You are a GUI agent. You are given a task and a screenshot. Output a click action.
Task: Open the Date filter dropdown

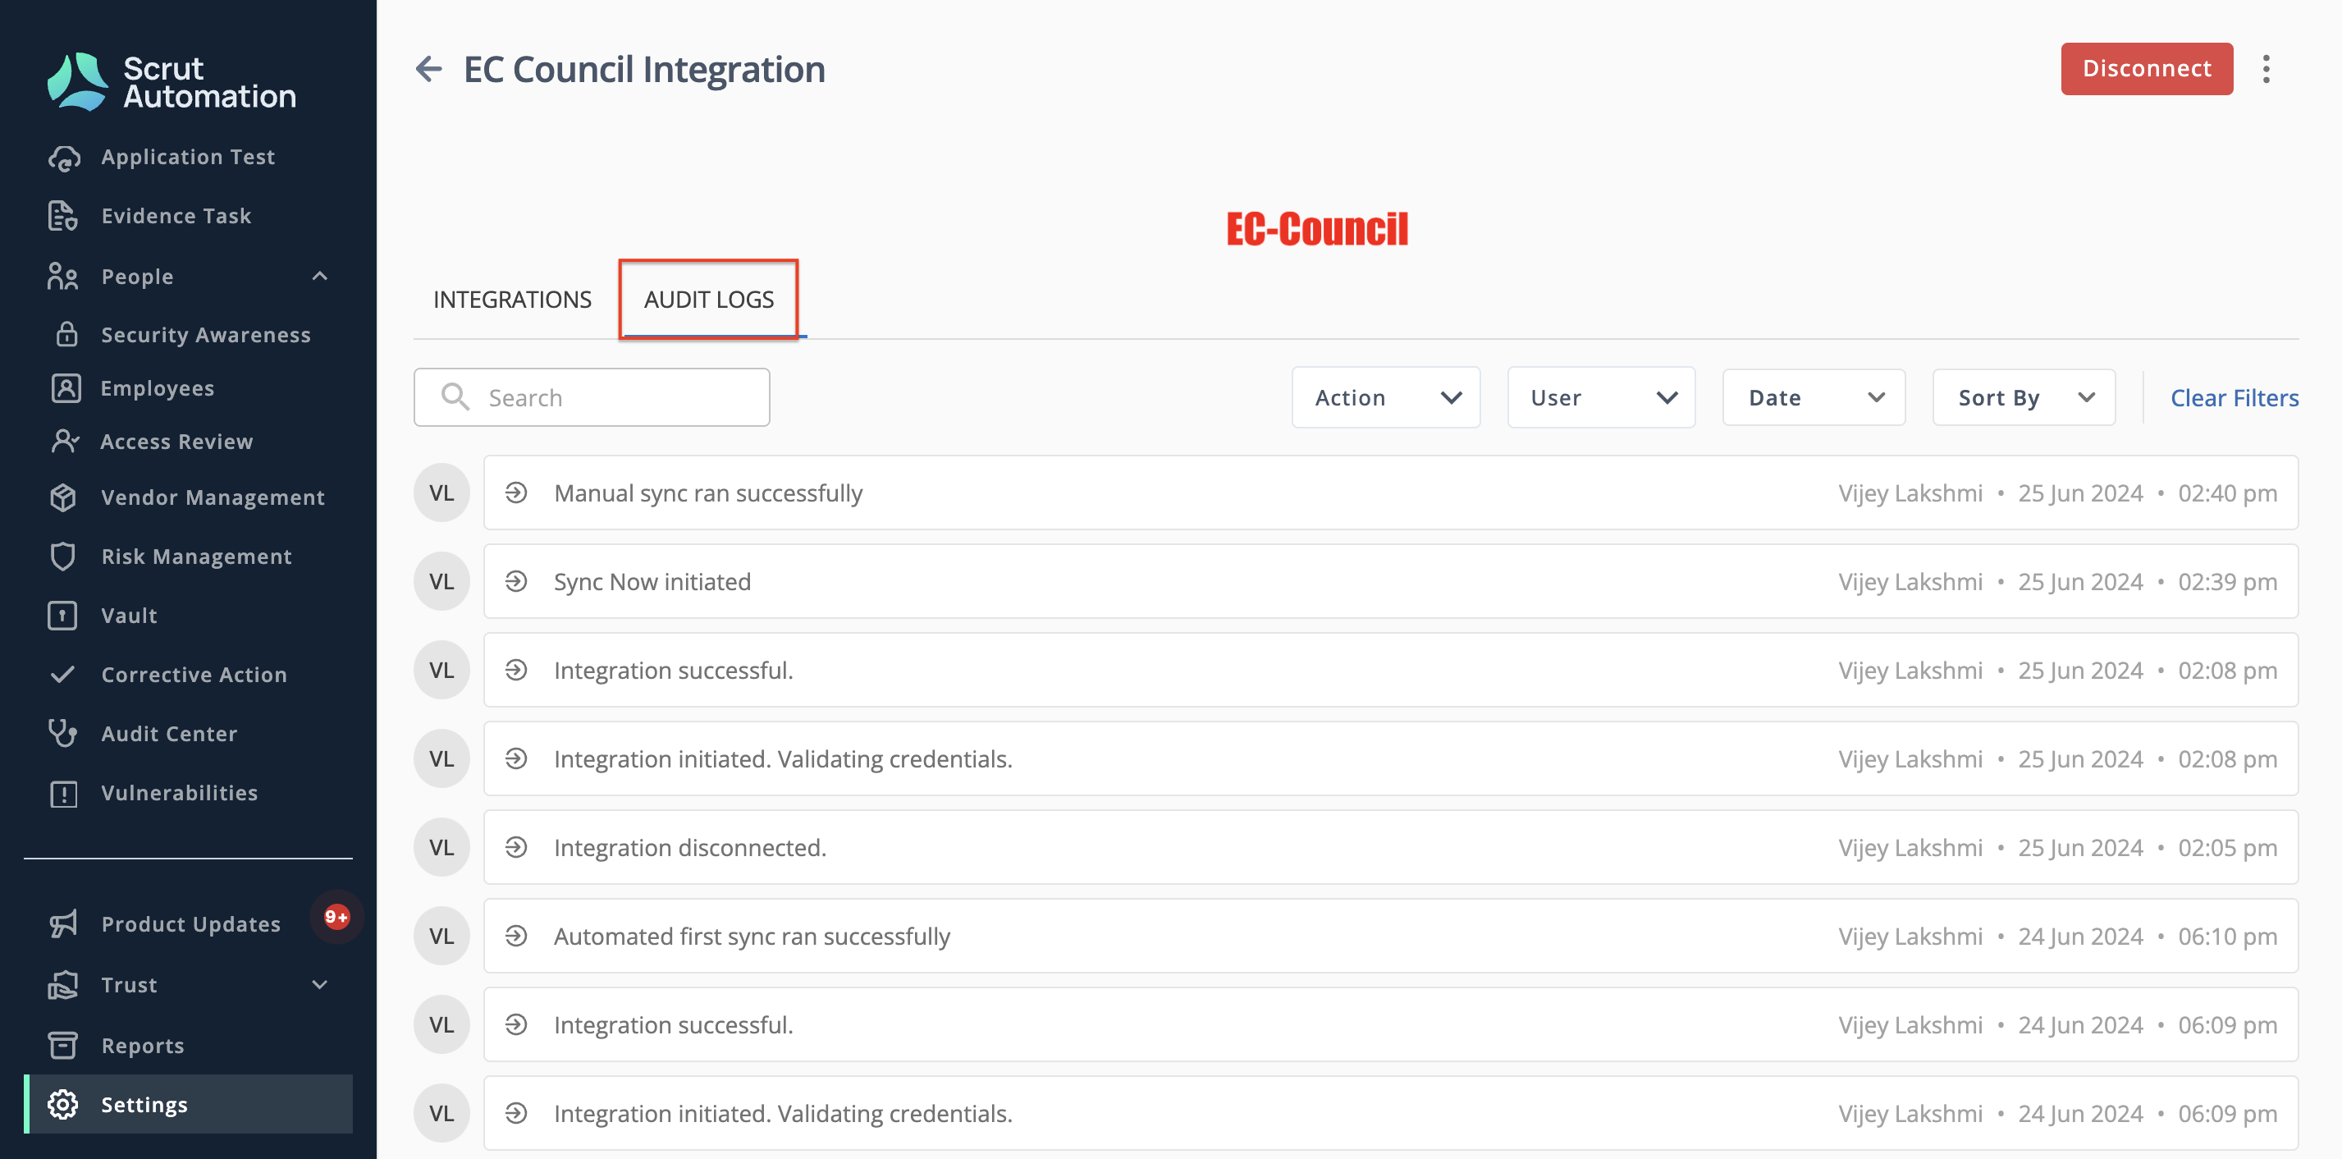pyautogui.click(x=1814, y=396)
